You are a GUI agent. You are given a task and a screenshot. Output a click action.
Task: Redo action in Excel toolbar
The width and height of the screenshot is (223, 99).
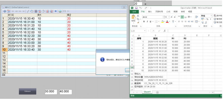pyautogui.click(x=146, y=8)
